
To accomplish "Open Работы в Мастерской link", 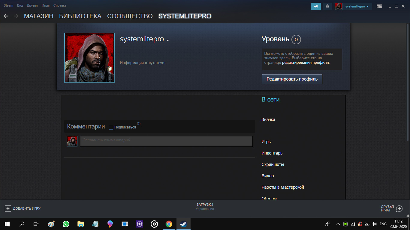I will [283, 187].
